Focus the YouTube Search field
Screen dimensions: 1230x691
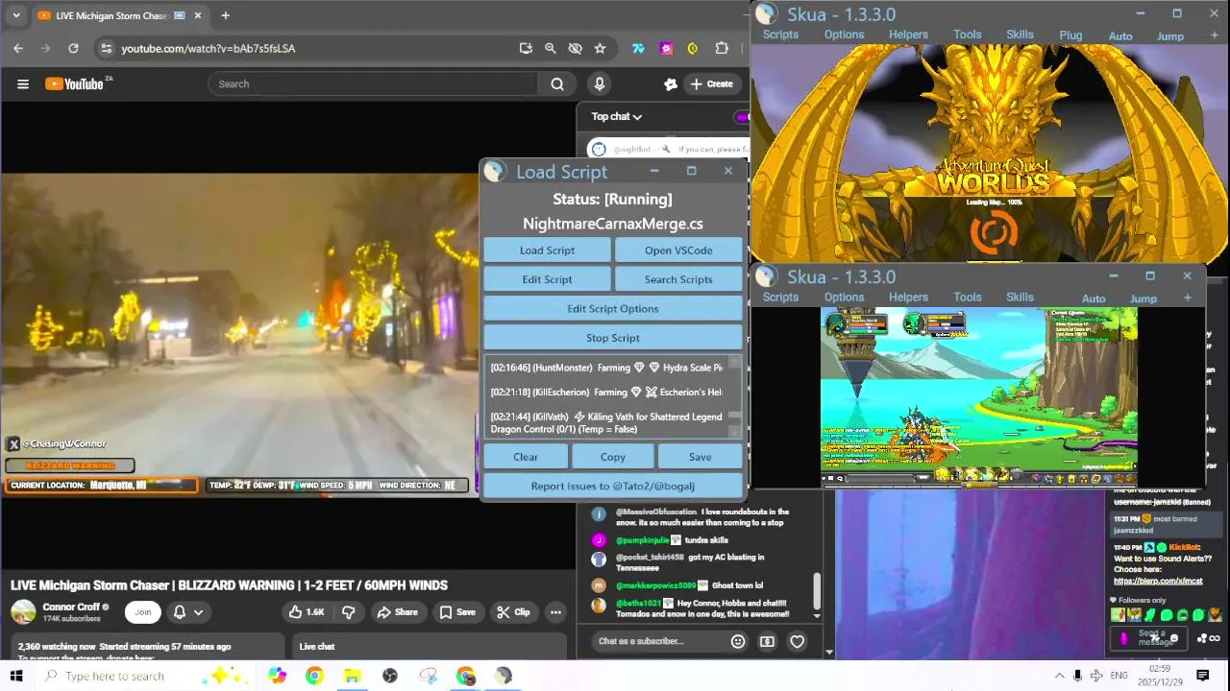click(374, 84)
